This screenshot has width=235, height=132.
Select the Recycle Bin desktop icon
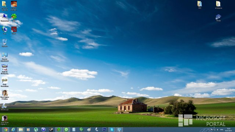[4, 43]
